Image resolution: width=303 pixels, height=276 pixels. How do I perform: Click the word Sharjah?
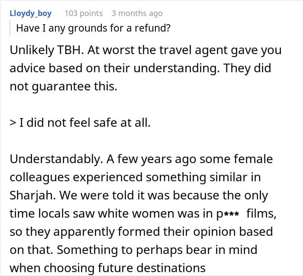click(32, 195)
